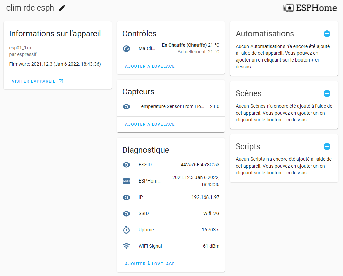Click the Contrôles card heading
343x276 pixels.
pos(139,34)
